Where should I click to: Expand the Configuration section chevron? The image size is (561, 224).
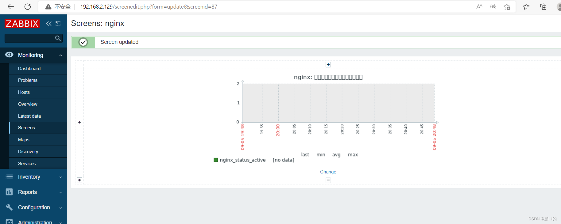(x=61, y=208)
